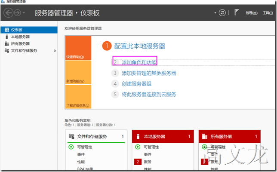Click the green status icon in 本地服务器 tile
Screen dimensions: 277x172
pyautogui.click(x=138, y=147)
